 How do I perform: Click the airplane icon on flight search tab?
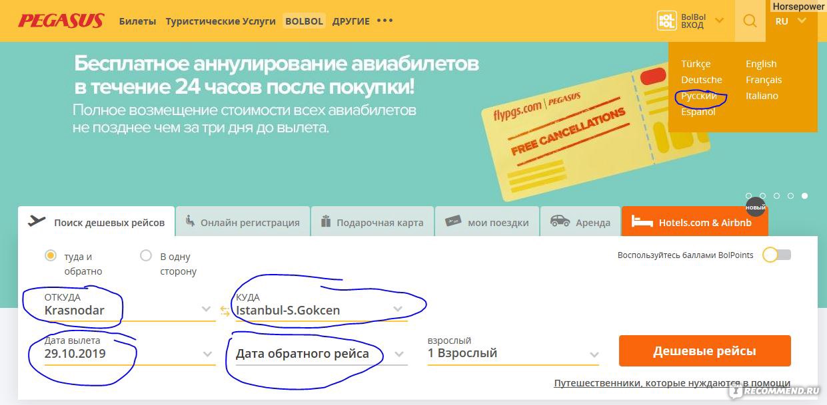pos(37,221)
